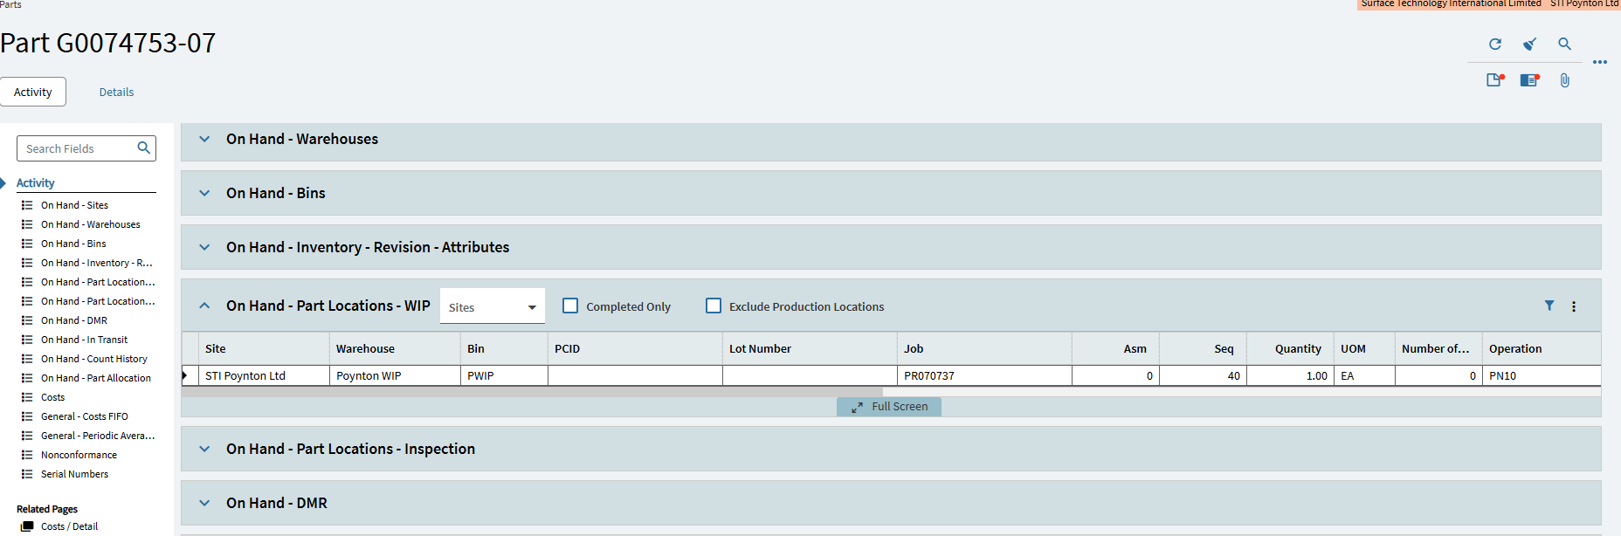Open the Search magnifier in top toolbar
The width and height of the screenshot is (1621, 536).
tap(1564, 45)
